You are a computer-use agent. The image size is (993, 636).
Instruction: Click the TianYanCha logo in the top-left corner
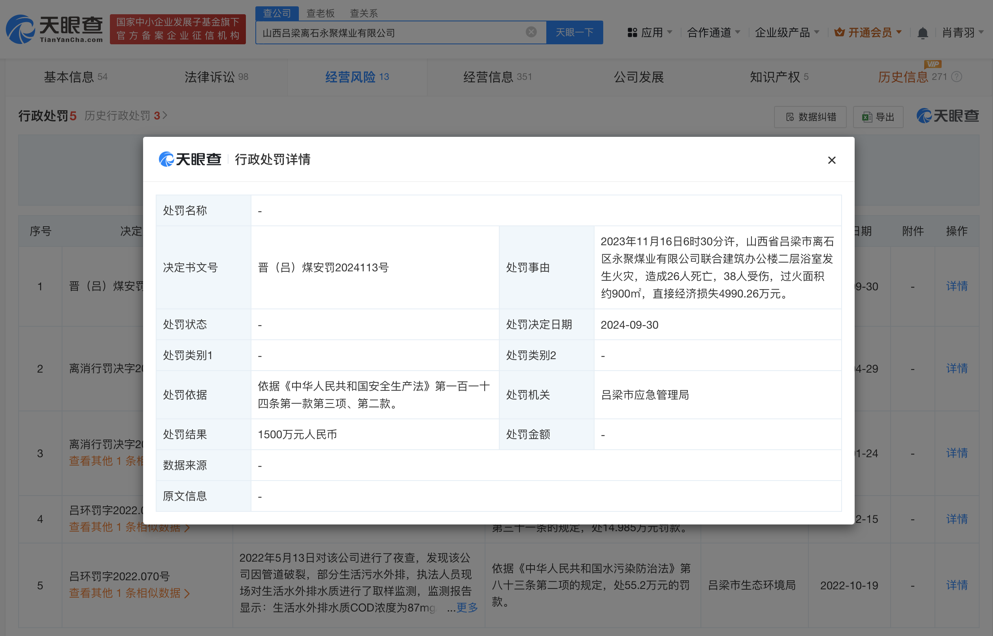pyautogui.click(x=54, y=30)
